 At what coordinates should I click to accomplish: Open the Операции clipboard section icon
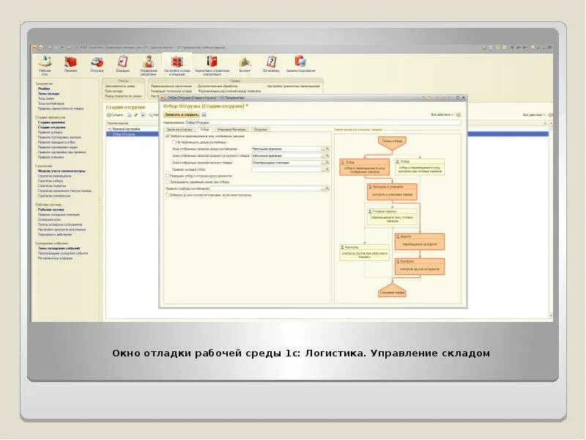(x=122, y=63)
